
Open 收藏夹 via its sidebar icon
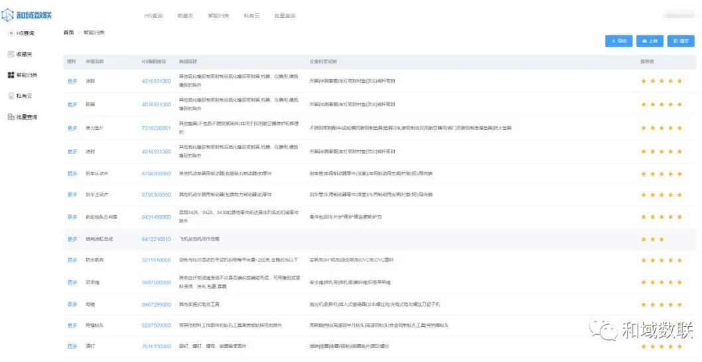[x=11, y=54]
